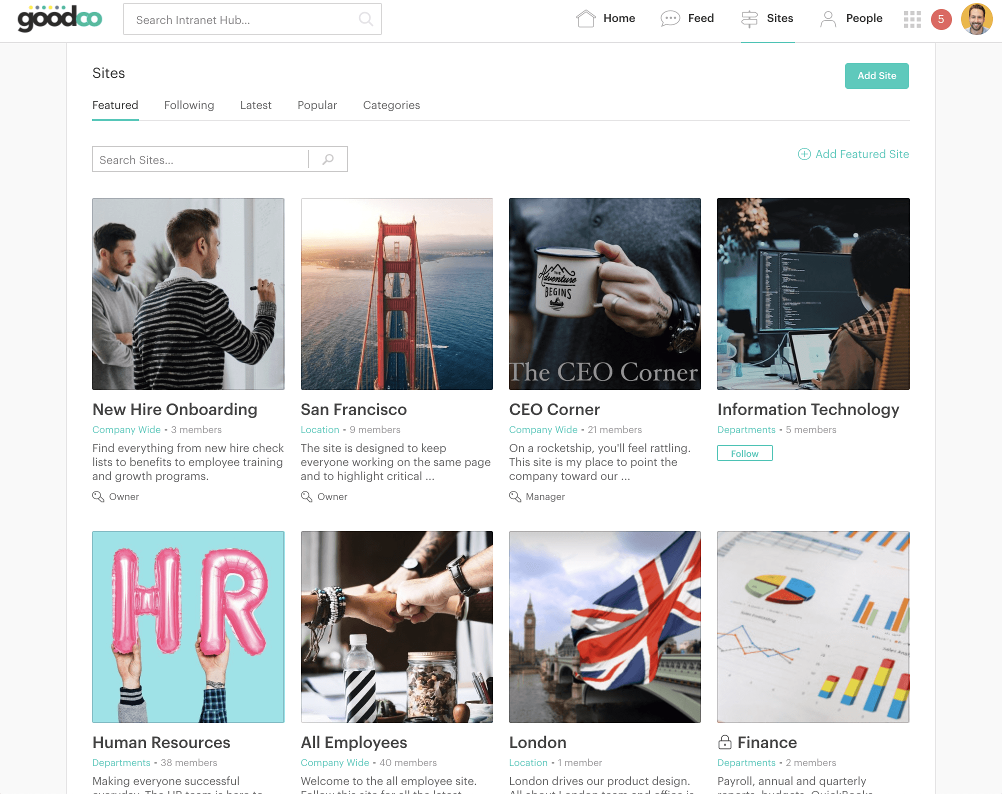Select the Latest tab option
The height and width of the screenshot is (794, 1002).
click(254, 104)
